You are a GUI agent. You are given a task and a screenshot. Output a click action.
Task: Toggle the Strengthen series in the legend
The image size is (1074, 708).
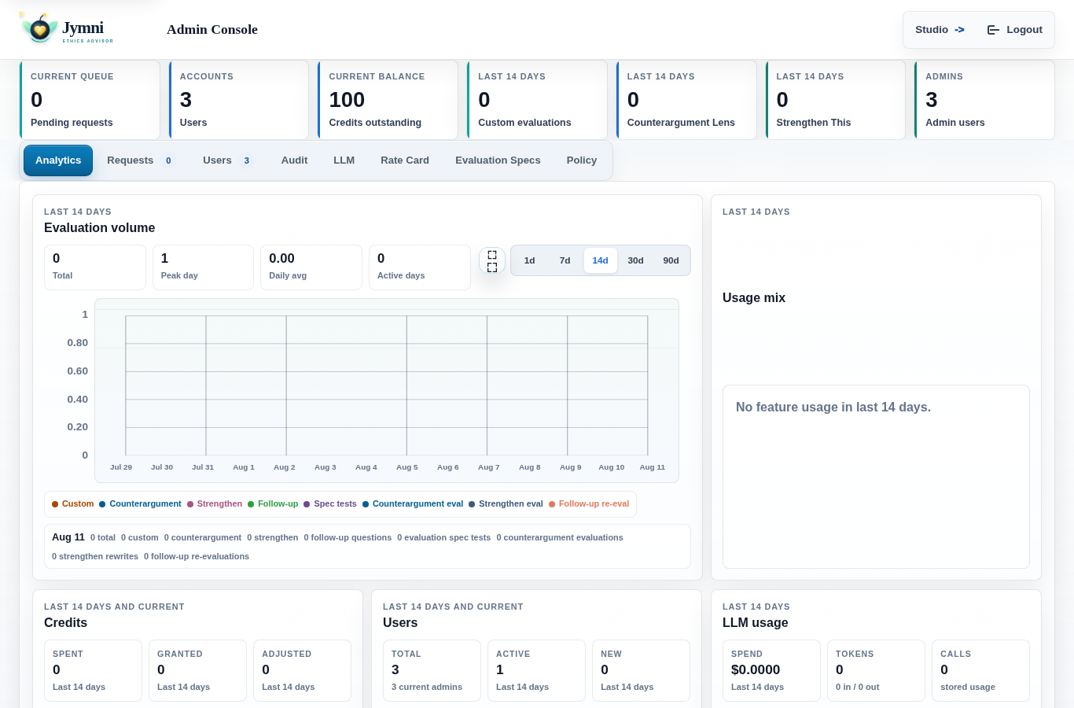pyautogui.click(x=215, y=504)
